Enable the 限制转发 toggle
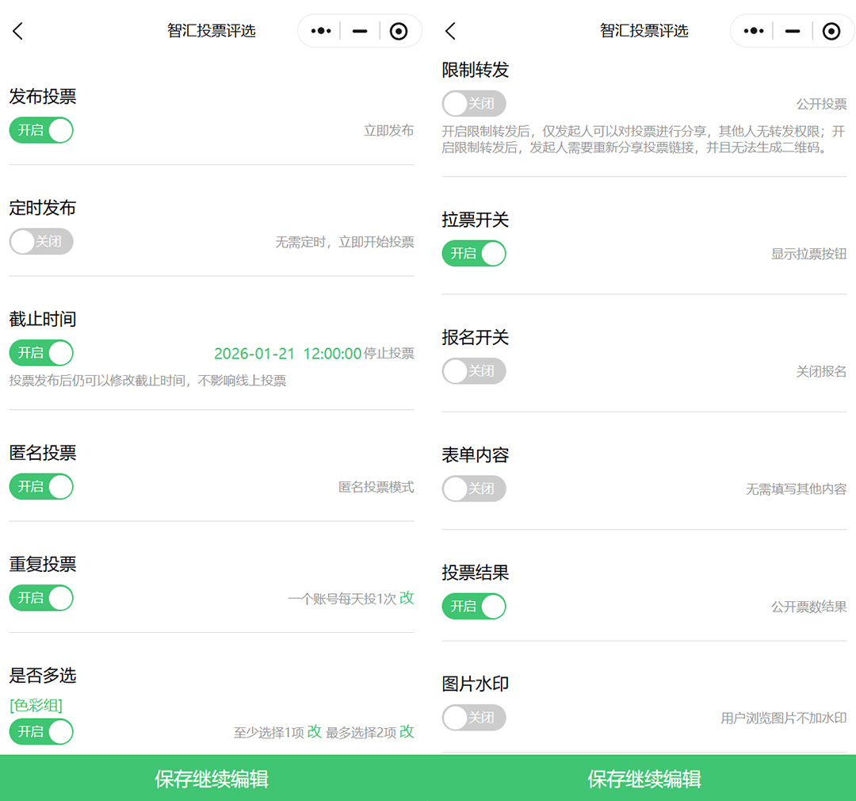Screen dimensions: 856x801 473,103
